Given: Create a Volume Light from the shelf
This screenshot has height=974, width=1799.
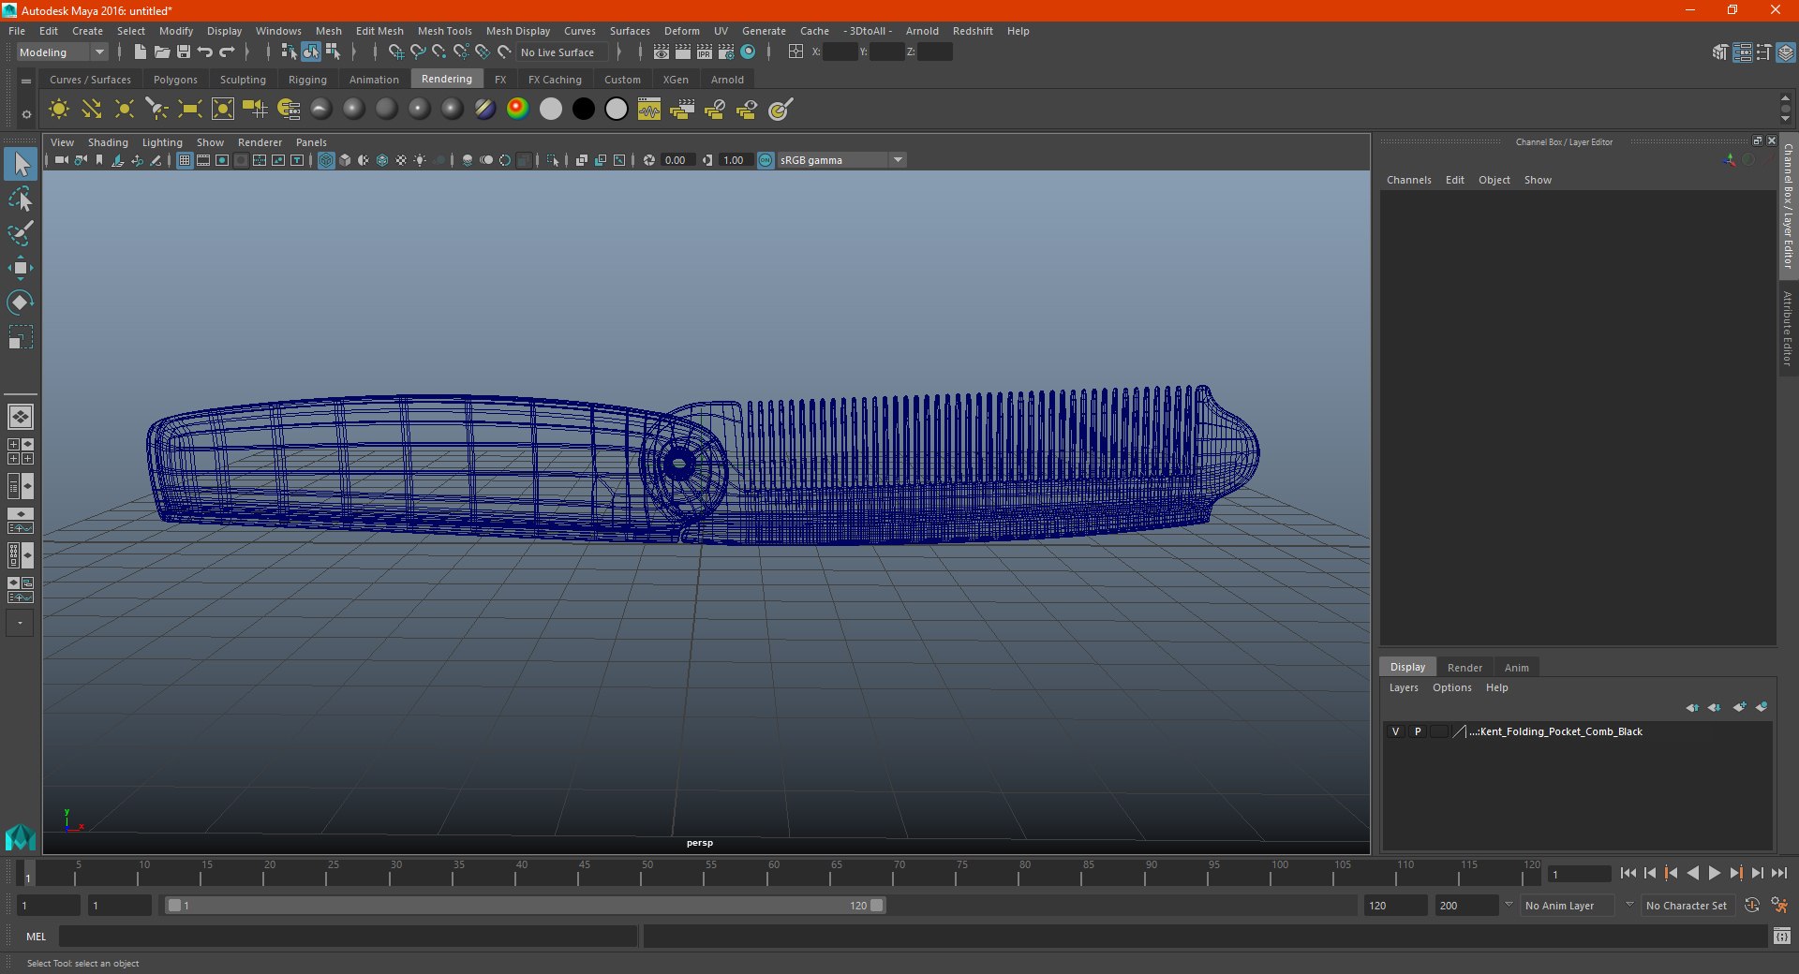Looking at the screenshot, I should pos(223,110).
